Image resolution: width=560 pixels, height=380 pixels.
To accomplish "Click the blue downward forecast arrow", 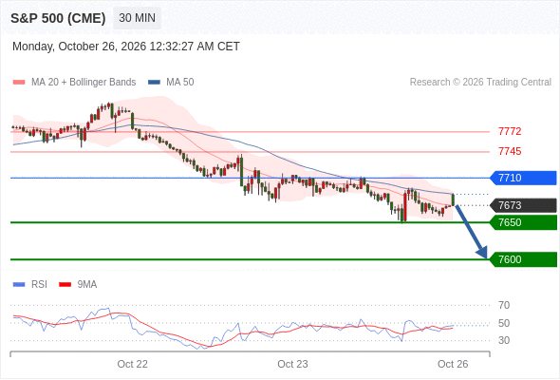I will pyautogui.click(x=471, y=232).
